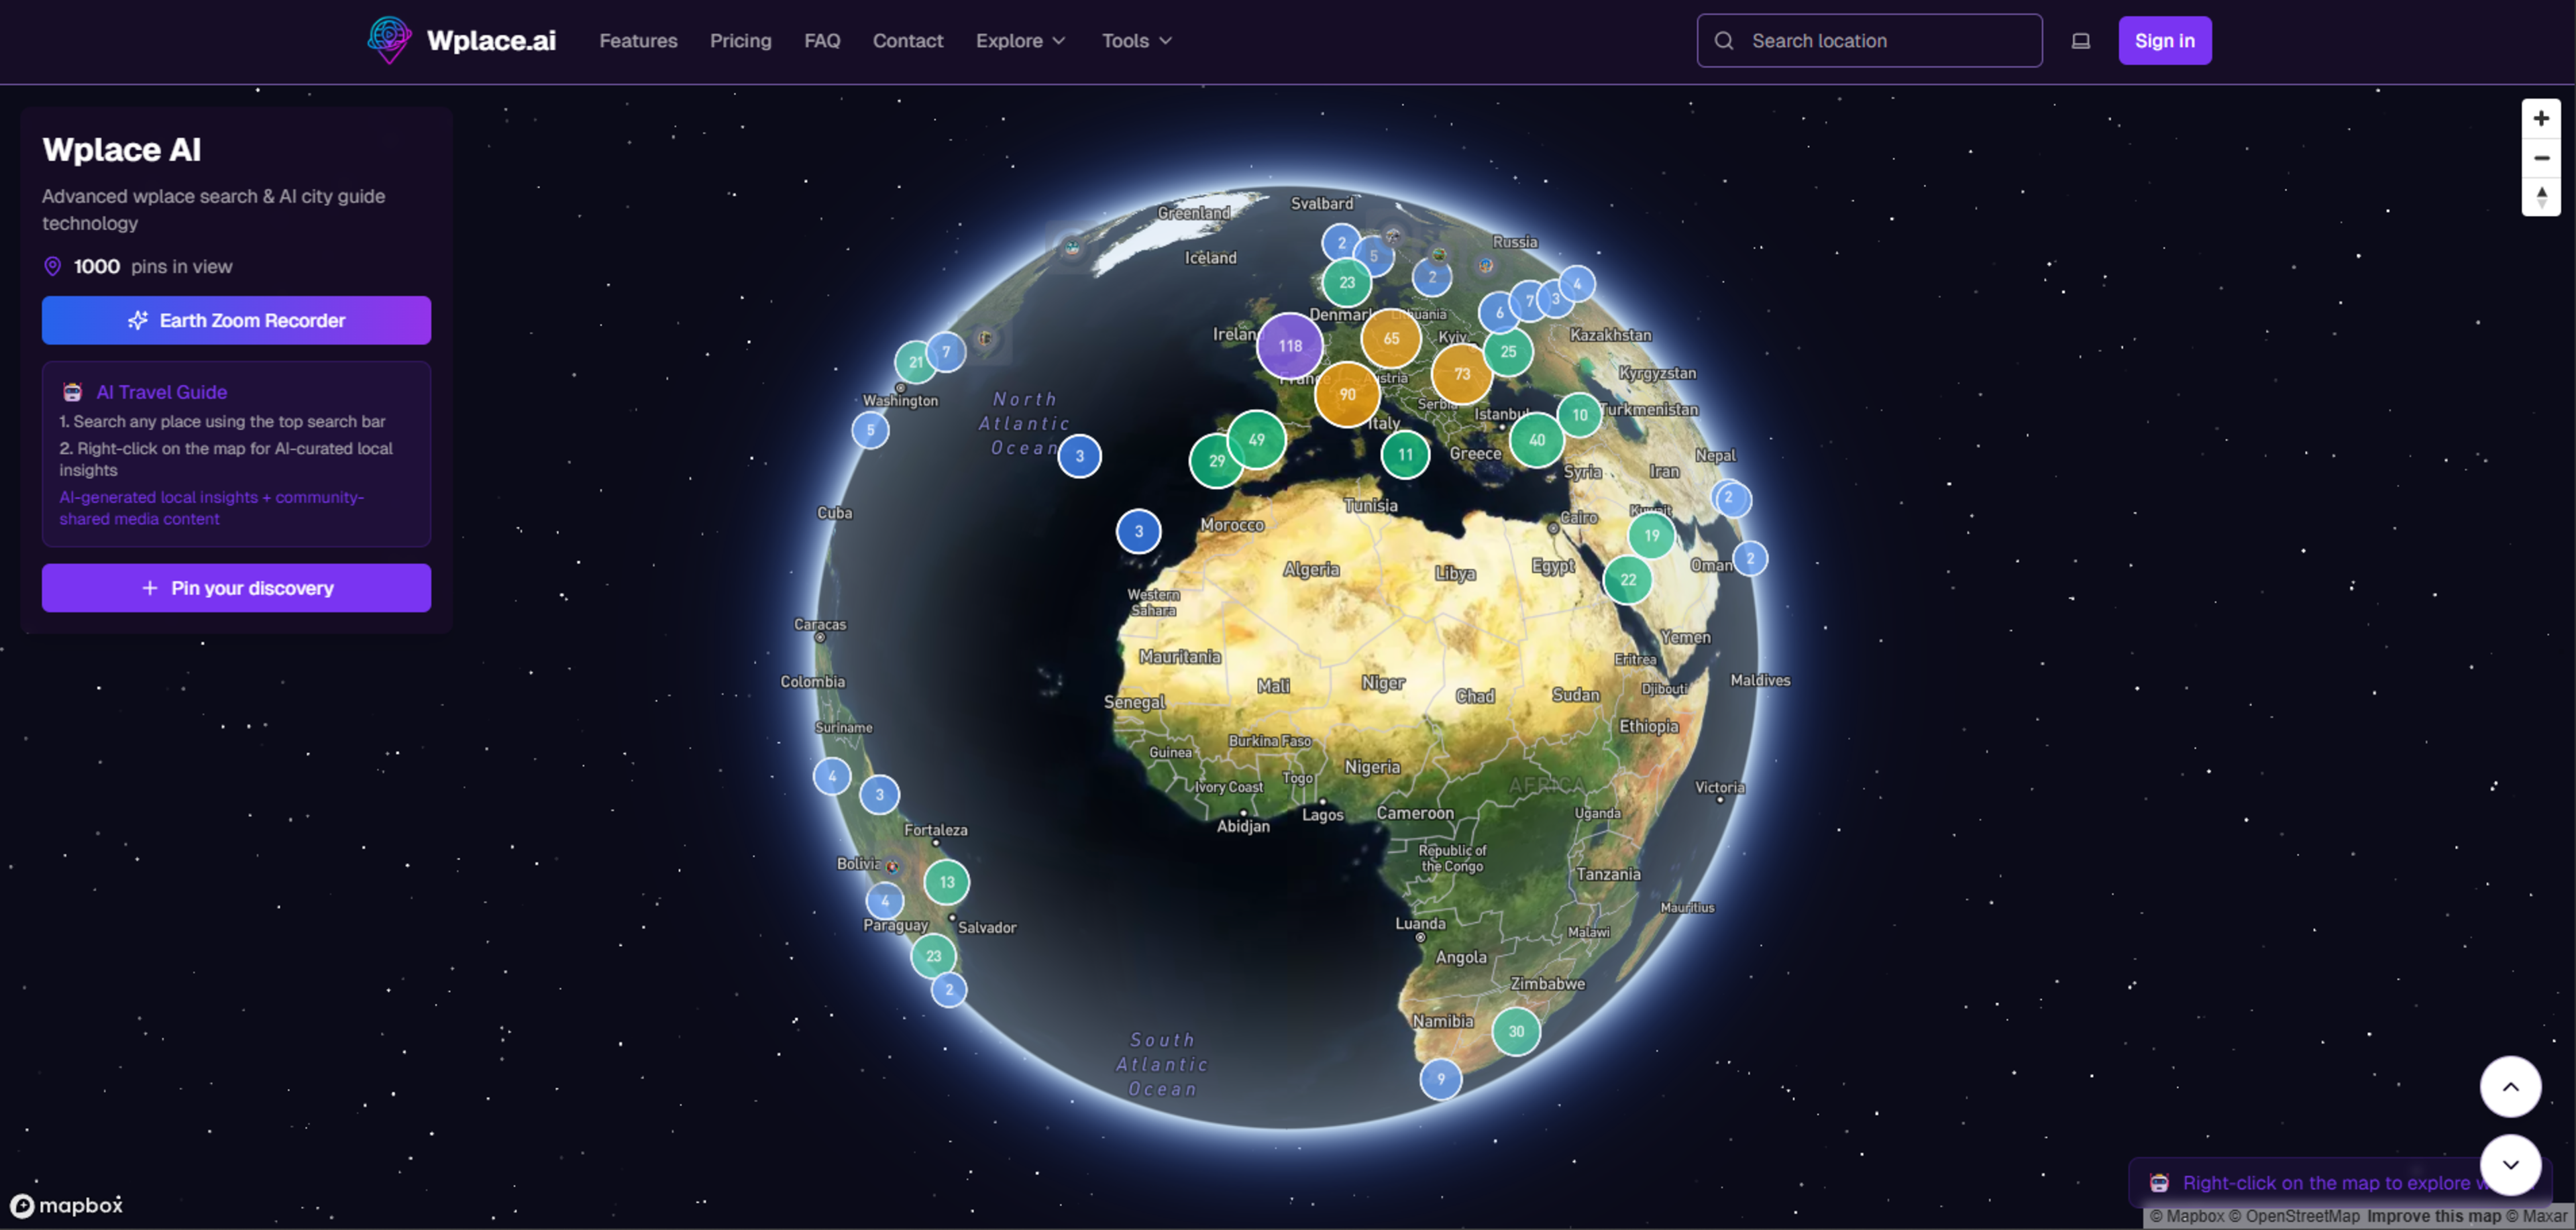This screenshot has height=1230, width=2576.
Task: Open the Explore dropdown
Action: tap(1020, 41)
